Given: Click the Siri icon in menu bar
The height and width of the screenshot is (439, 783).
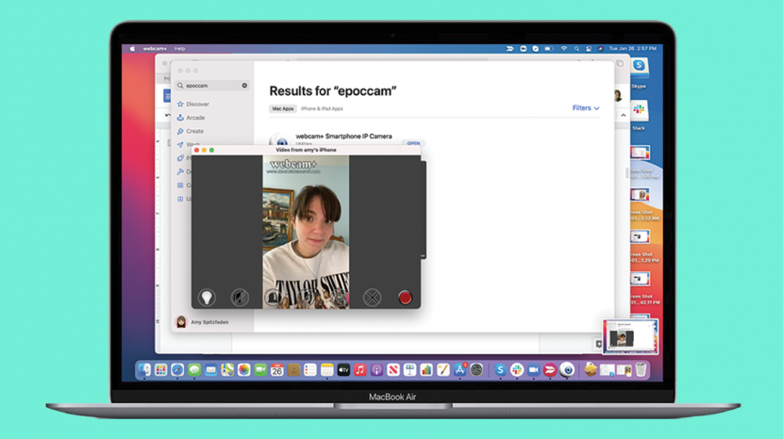Looking at the screenshot, I should (600, 48).
